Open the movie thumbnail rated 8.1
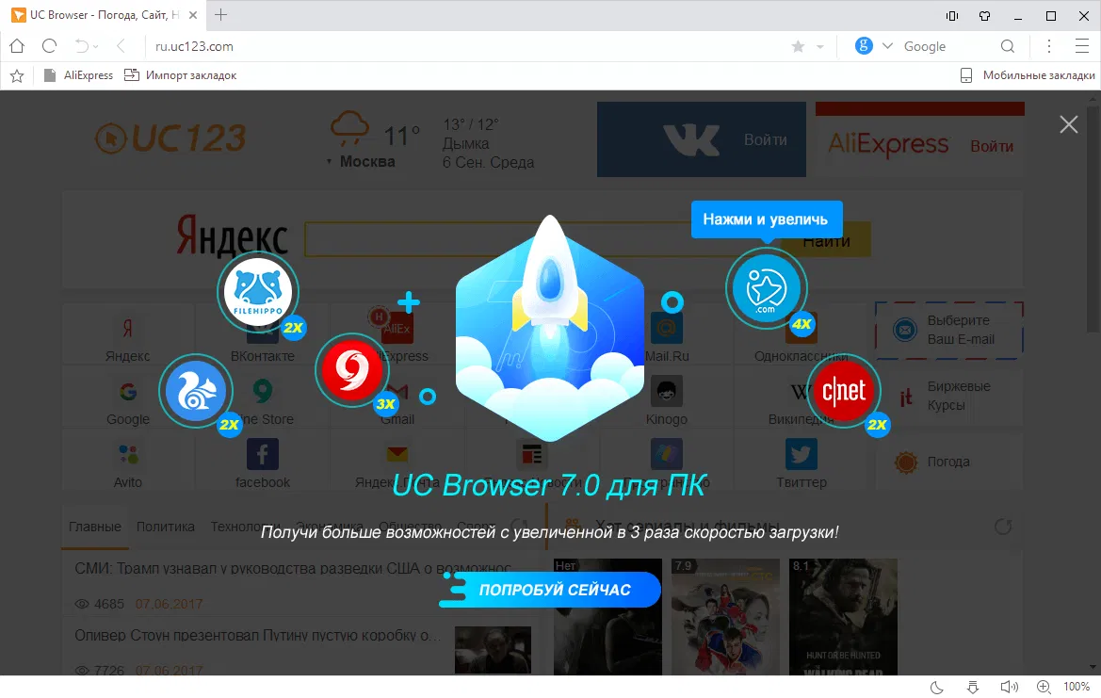Screen dimensions: 1101x698 pyautogui.click(x=843, y=617)
